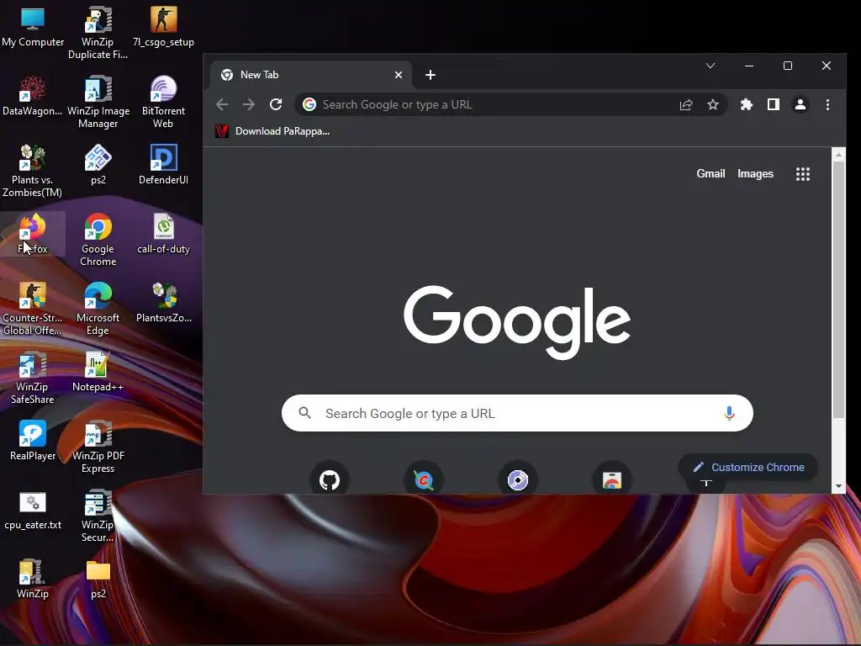This screenshot has width=861, height=646.
Task: Select the Google Chrome desktop shortcut
Action: tap(98, 240)
